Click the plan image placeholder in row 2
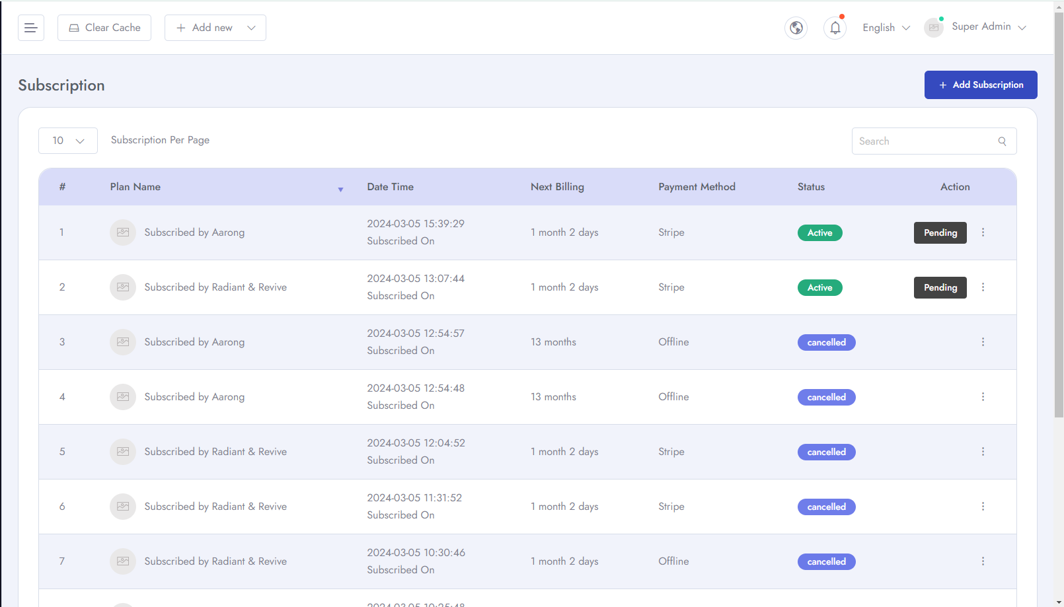Screen dimensions: 1064x607 click(123, 287)
